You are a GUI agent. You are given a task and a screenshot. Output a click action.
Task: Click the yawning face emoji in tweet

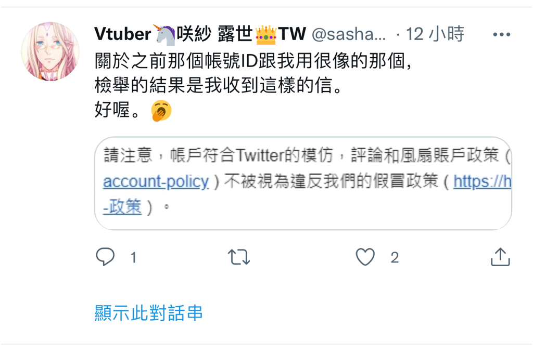(161, 111)
